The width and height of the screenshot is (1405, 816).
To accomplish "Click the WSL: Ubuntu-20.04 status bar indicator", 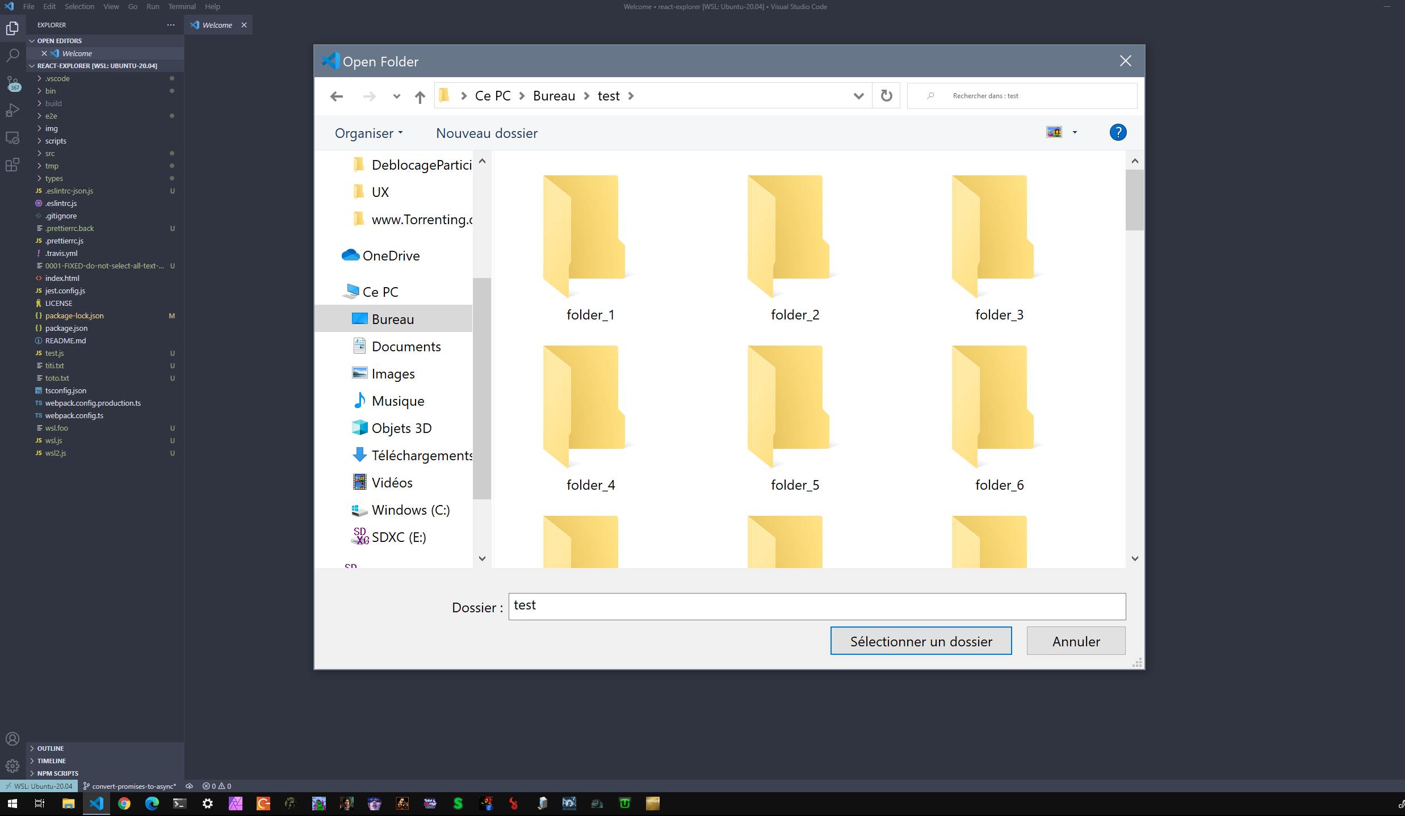I will pos(37,786).
